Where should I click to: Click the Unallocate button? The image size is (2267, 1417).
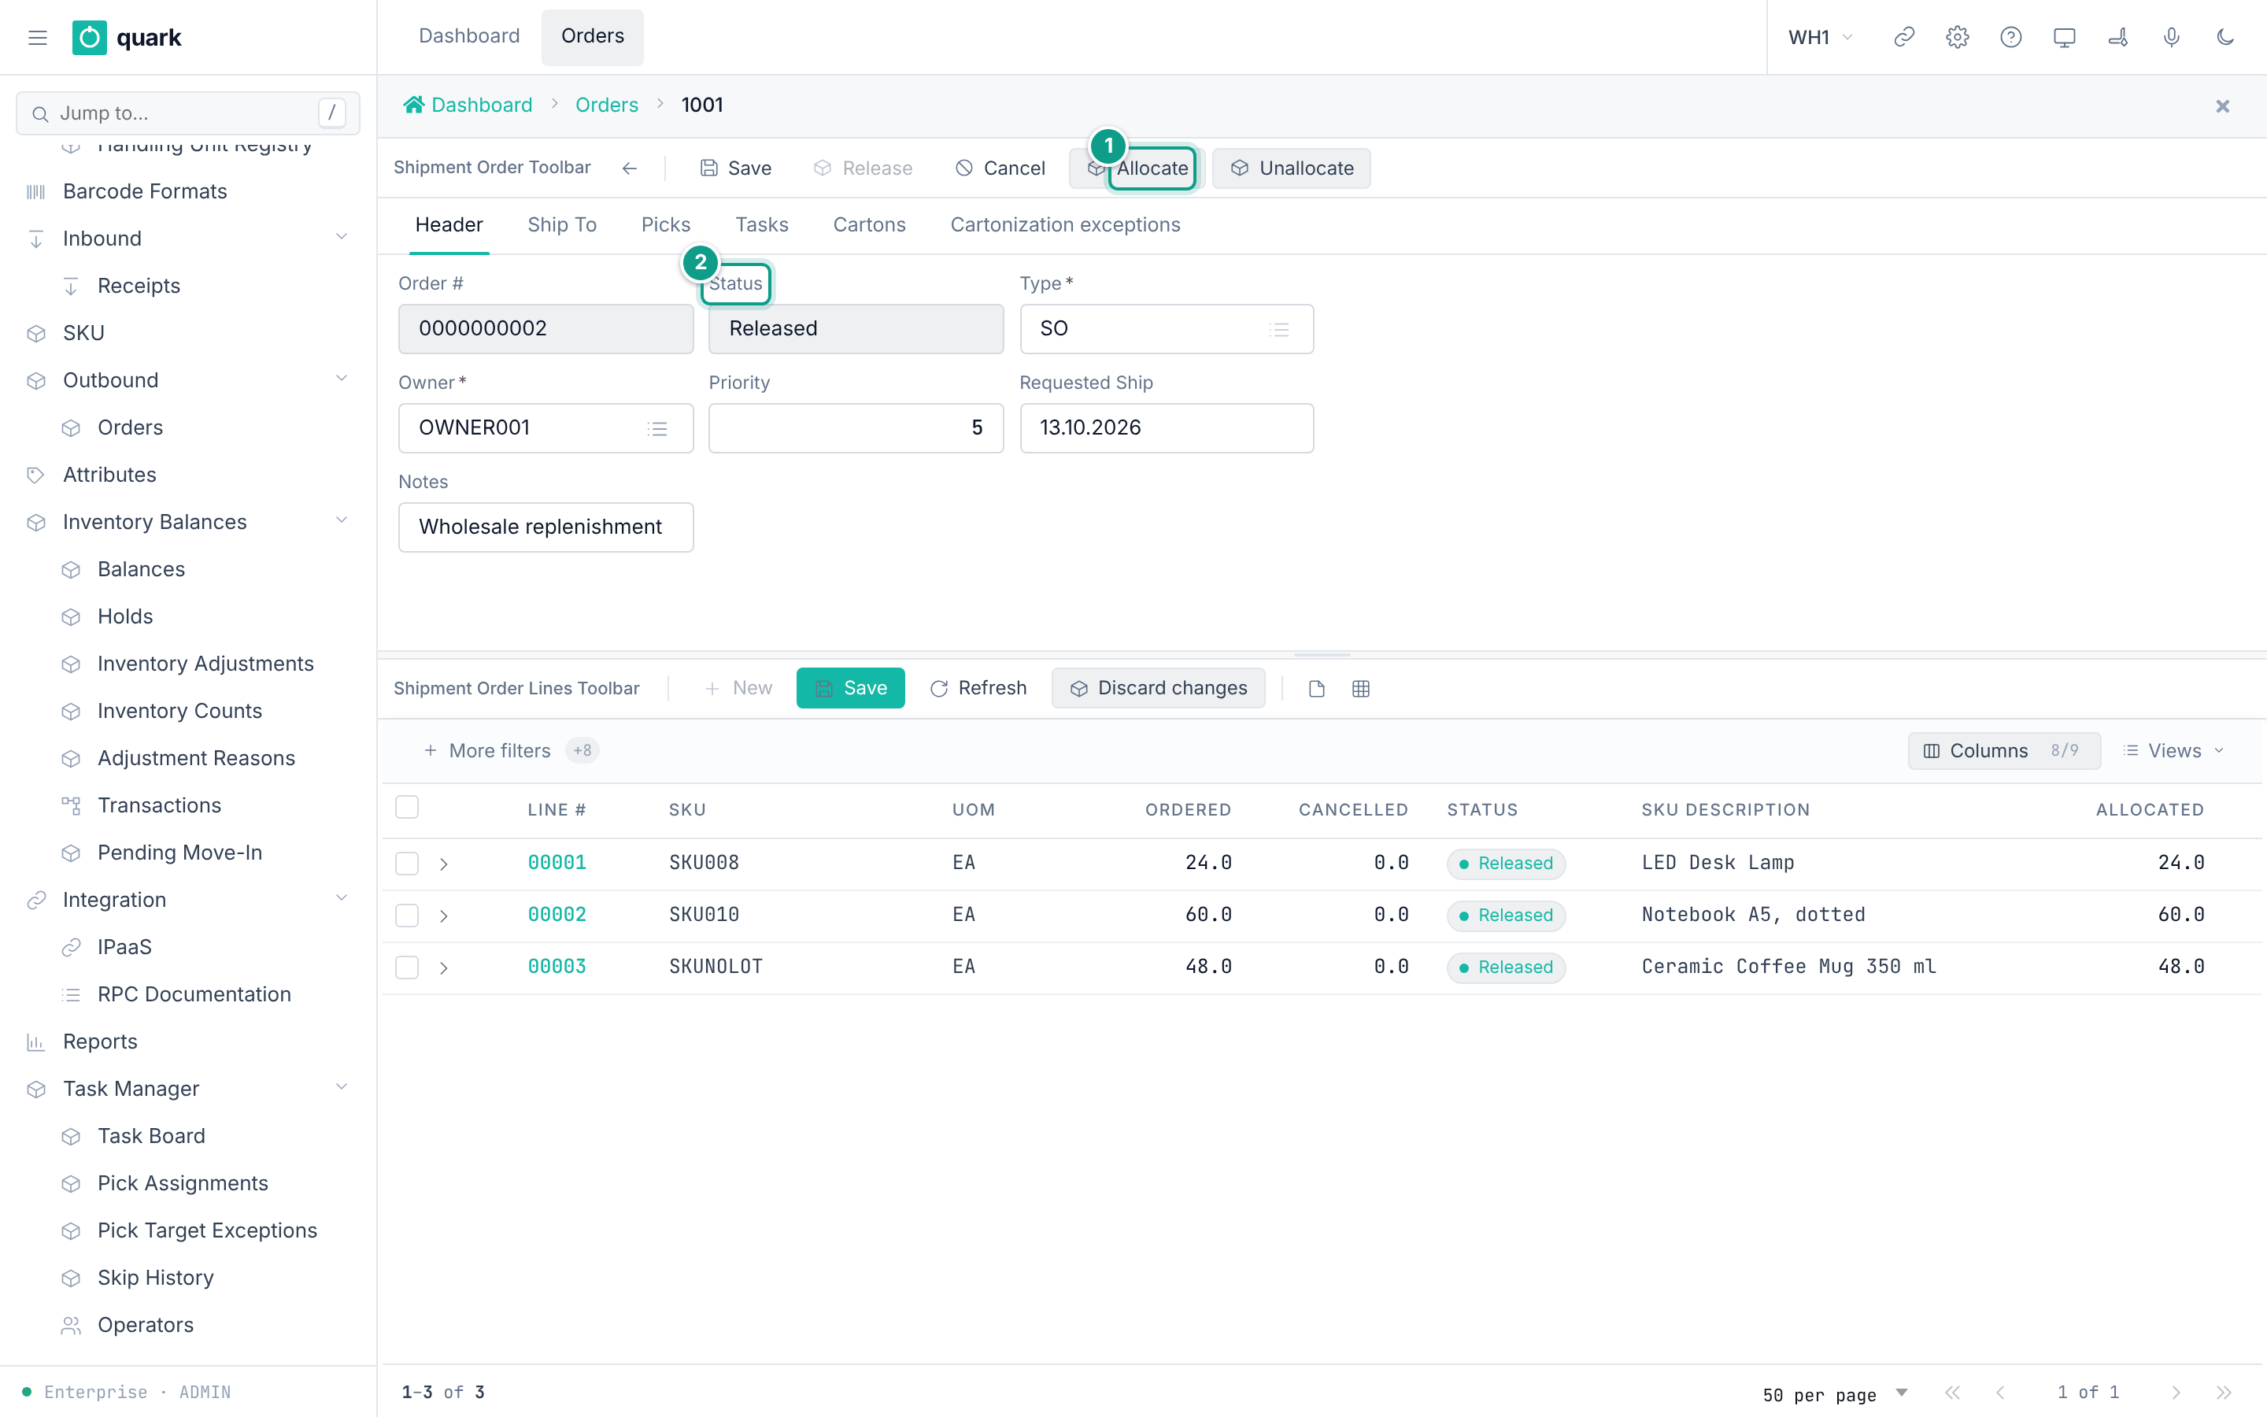coord(1291,168)
